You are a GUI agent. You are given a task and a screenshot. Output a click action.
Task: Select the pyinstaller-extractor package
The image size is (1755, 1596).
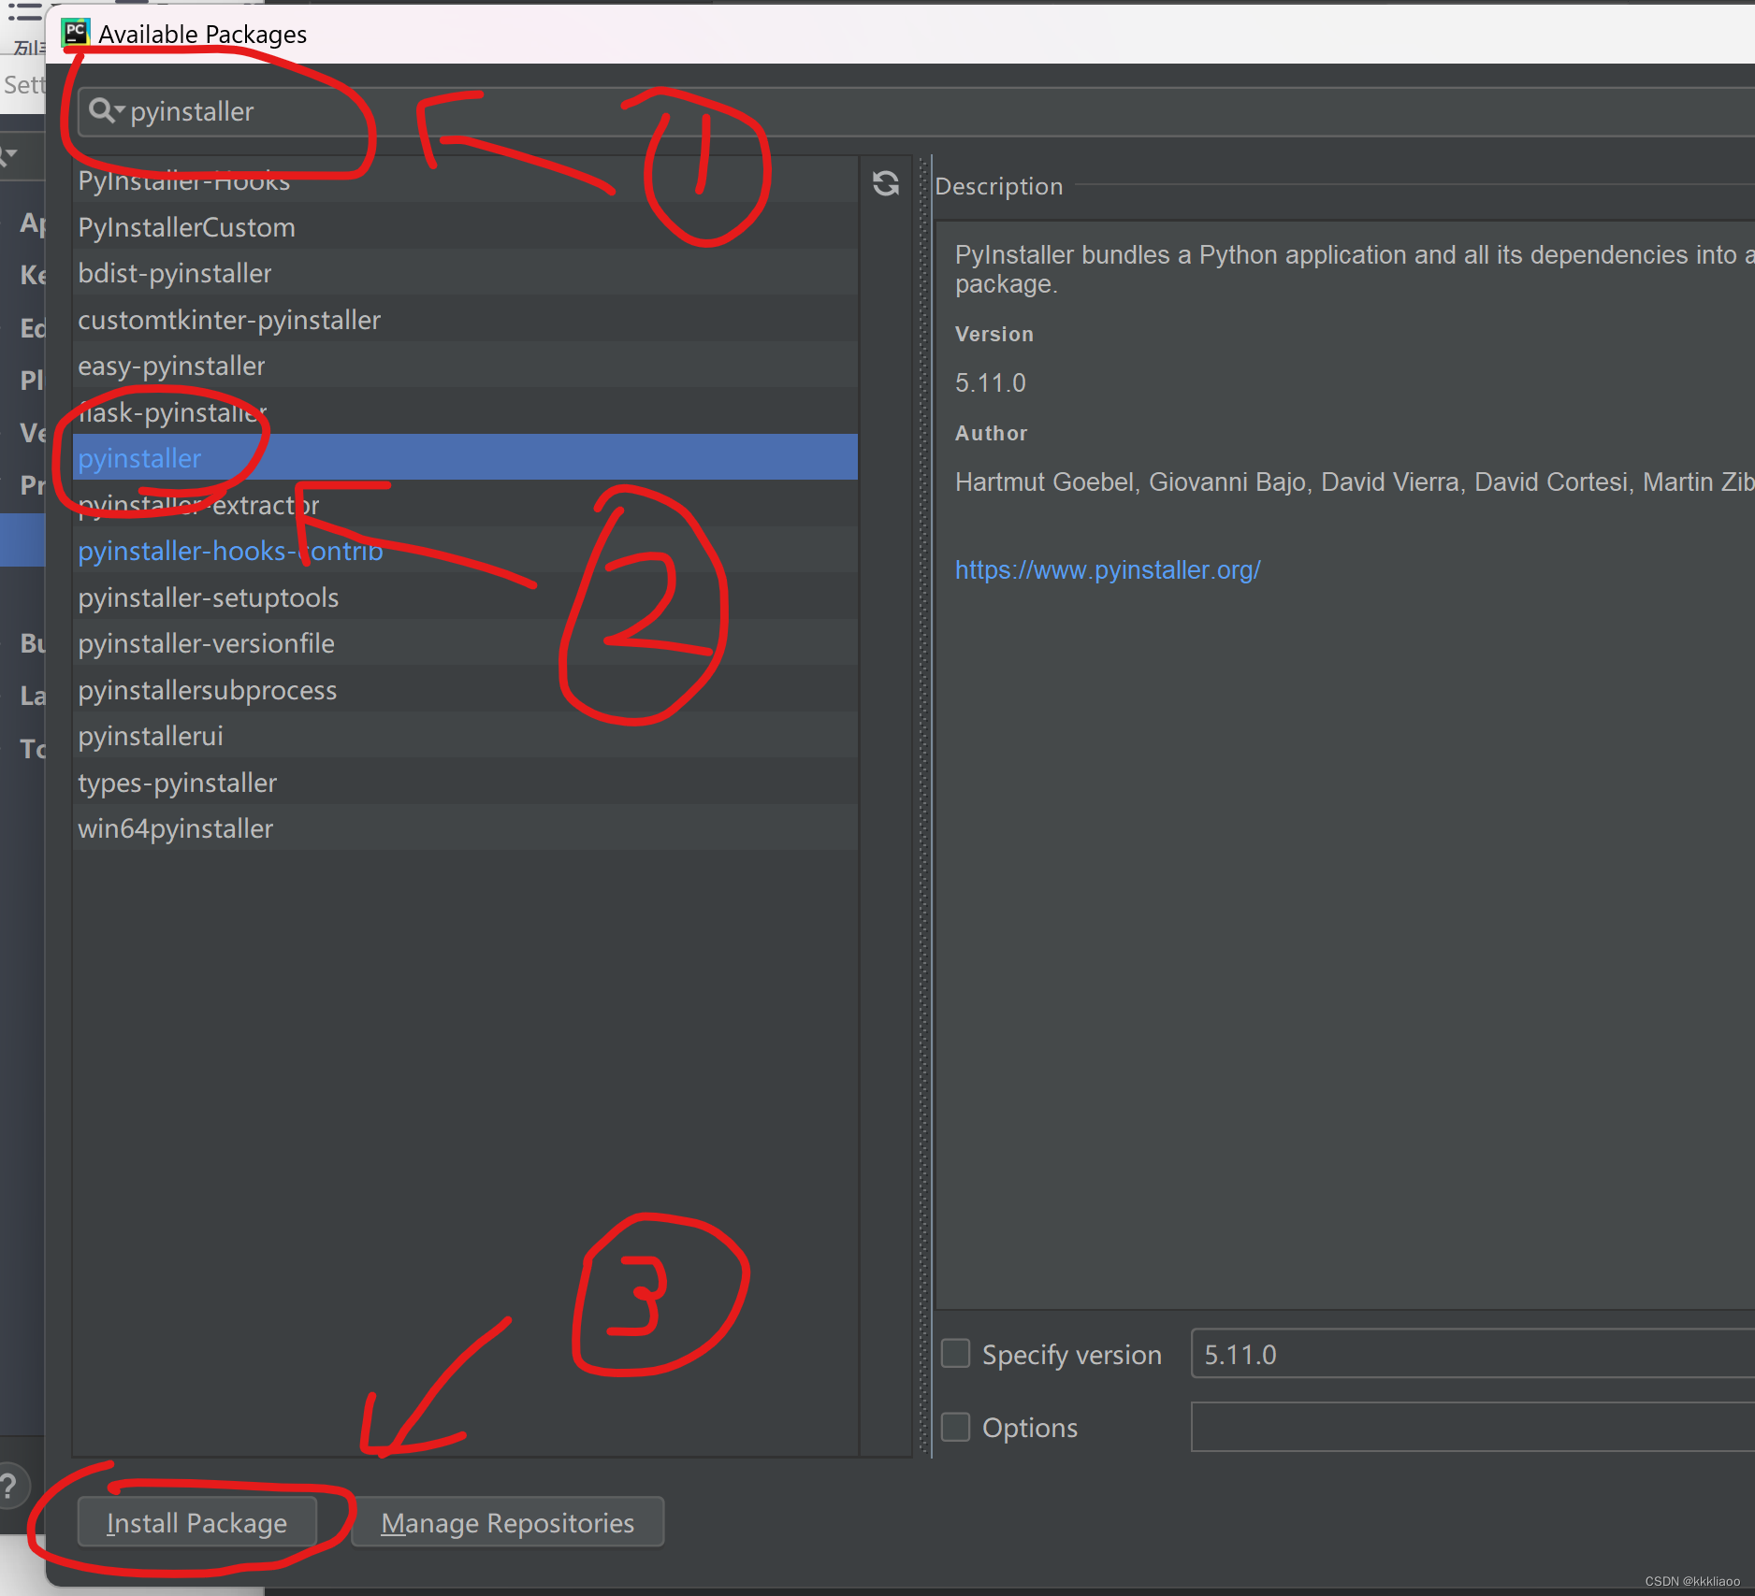tap(465, 504)
